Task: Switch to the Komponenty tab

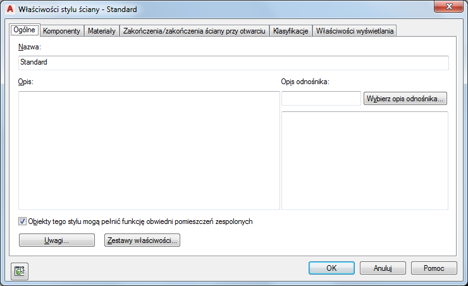Action: coord(61,31)
